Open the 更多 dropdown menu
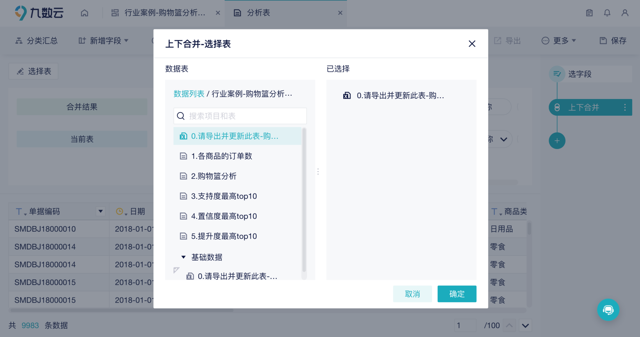This screenshot has height=337, width=640. 559,41
